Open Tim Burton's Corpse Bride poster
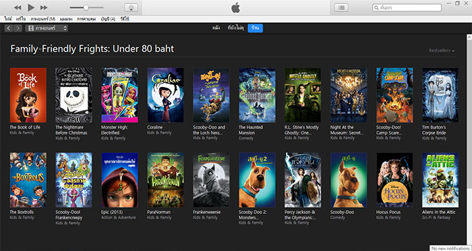Screen dimensions: 472x251 [x=440, y=95]
